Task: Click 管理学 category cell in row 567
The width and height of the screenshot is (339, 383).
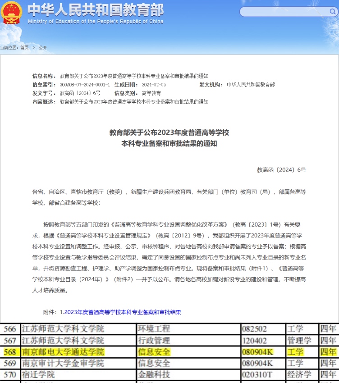Action: [299, 341]
